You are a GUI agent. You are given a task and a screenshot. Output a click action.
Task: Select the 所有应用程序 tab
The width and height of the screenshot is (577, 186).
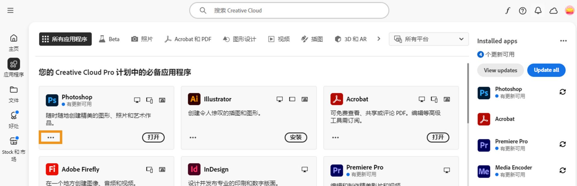(65, 39)
